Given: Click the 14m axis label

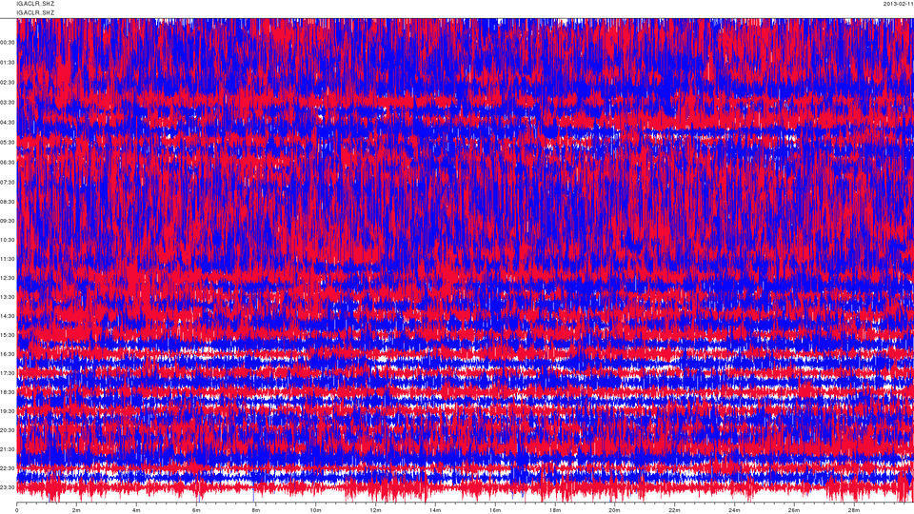Looking at the screenshot, I should click(435, 510).
